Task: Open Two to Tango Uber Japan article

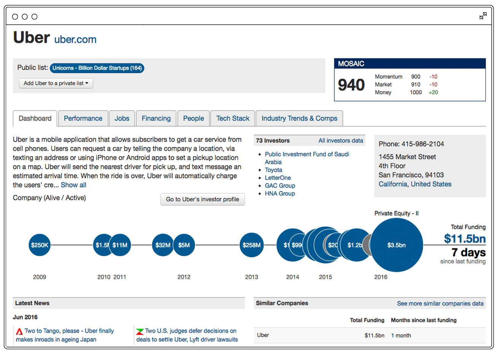Action: (x=65, y=335)
